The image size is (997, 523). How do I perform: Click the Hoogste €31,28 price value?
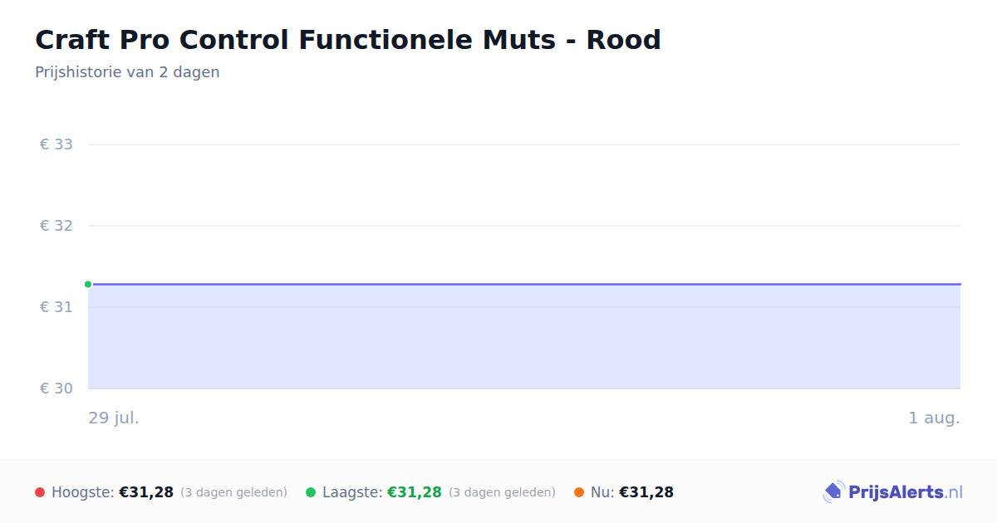click(146, 492)
